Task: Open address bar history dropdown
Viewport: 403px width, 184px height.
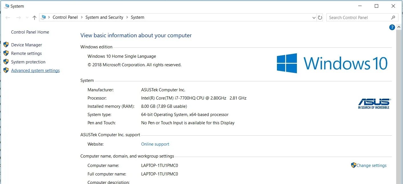Action: (x=314, y=18)
